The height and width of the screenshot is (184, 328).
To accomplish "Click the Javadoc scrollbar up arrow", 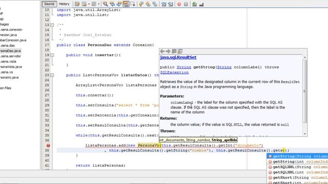I will point(305,57).
